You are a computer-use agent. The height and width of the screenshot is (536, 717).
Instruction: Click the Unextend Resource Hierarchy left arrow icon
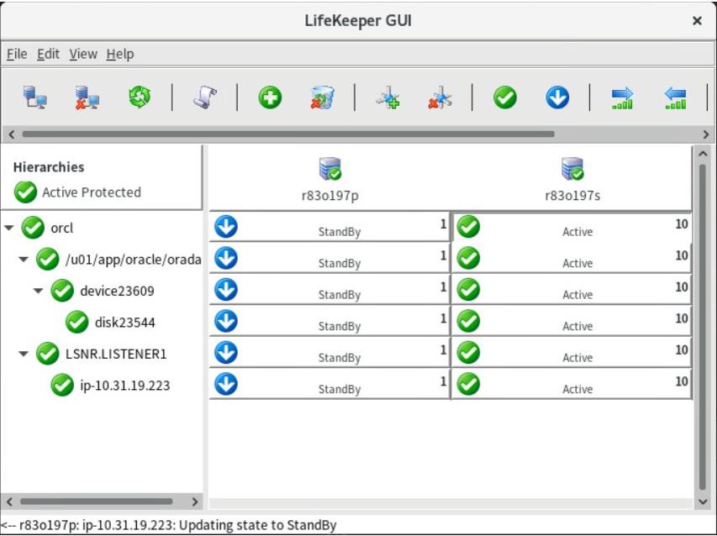coord(675,97)
